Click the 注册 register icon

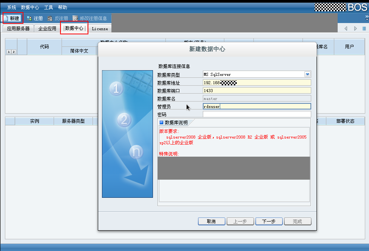(x=29, y=18)
